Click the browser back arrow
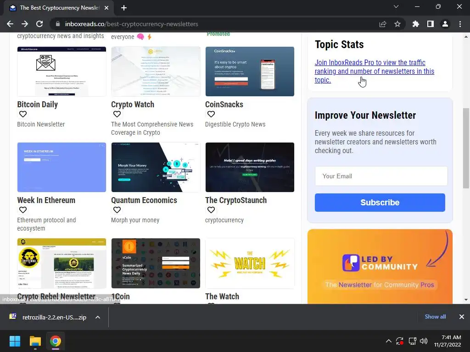Screen dimensions: 470x352 10,24
